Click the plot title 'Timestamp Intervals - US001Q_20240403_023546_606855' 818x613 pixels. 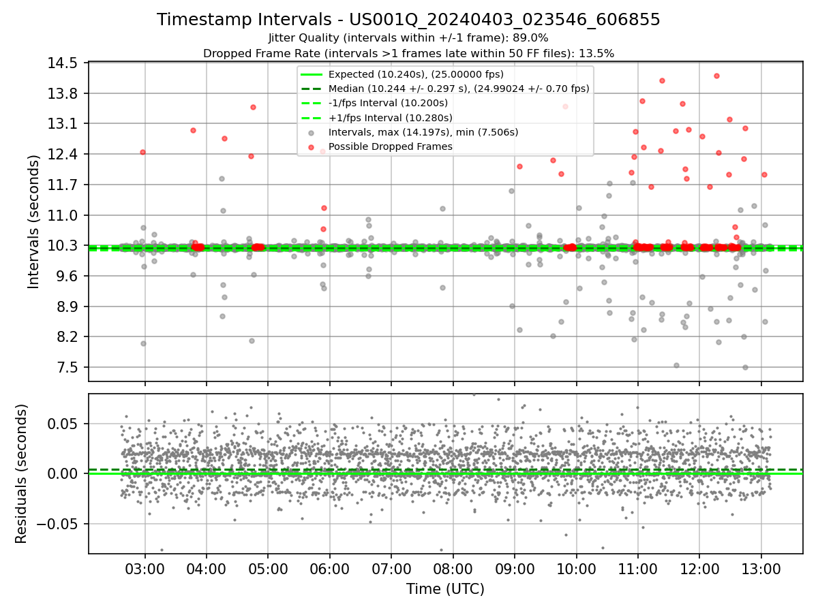pos(408,20)
